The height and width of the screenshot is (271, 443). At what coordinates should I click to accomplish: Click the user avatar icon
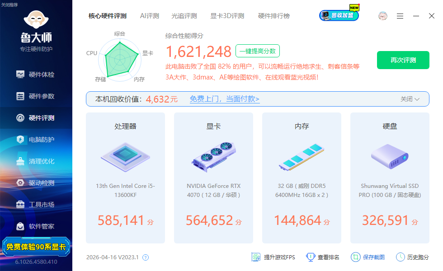click(x=383, y=16)
